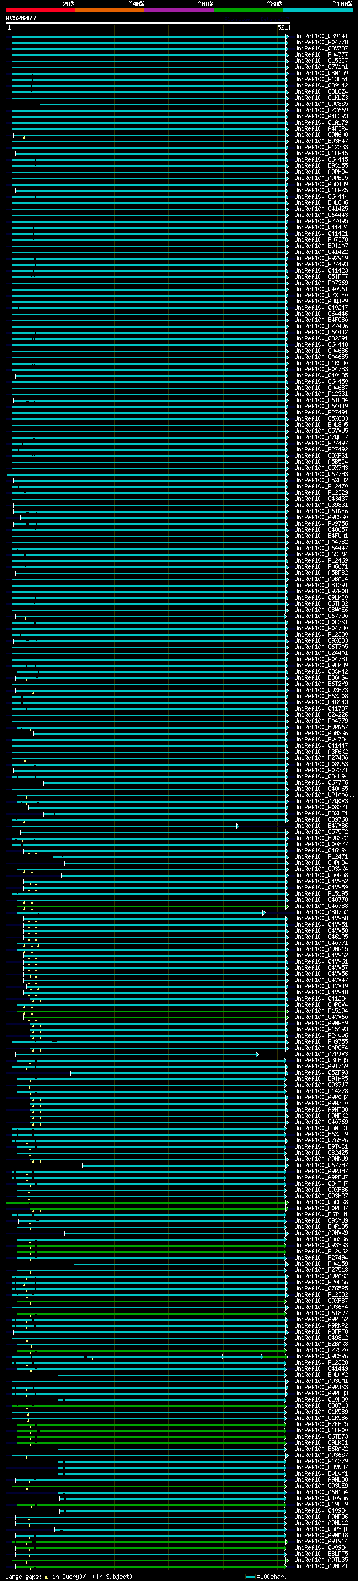Select hit UniRef100_A8D752
Image resolution: width=358 pixels, height=1581 pixels.
321,912
